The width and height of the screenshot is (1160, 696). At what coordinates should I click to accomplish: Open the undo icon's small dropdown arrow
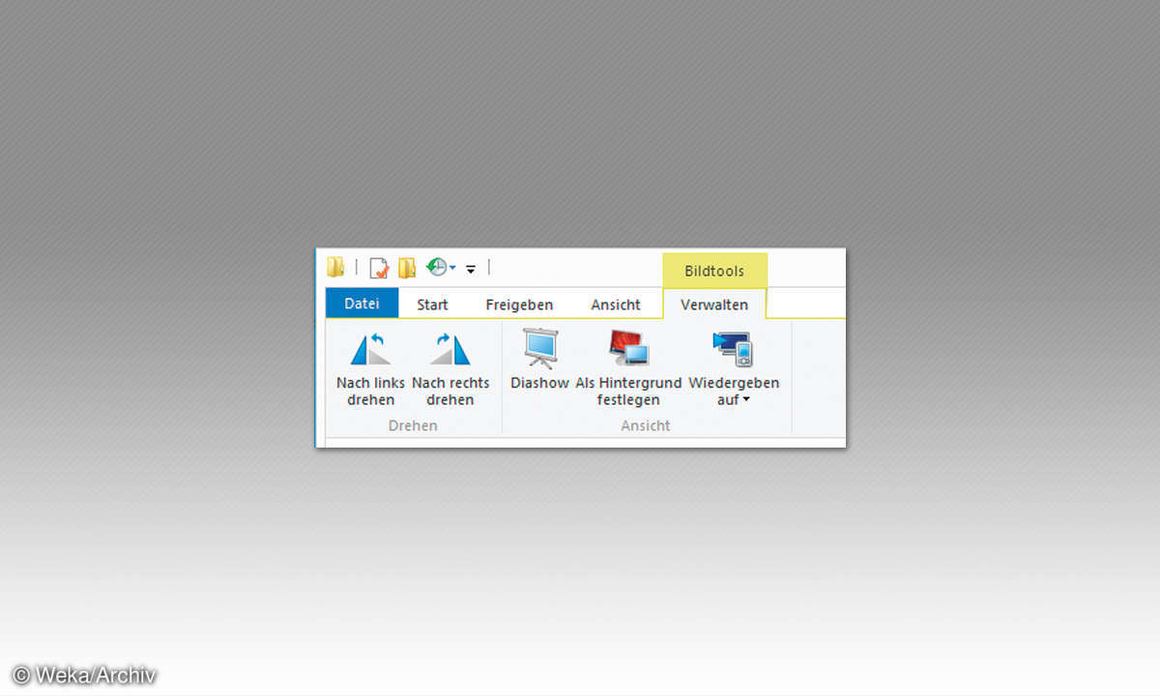[x=452, y=268]
